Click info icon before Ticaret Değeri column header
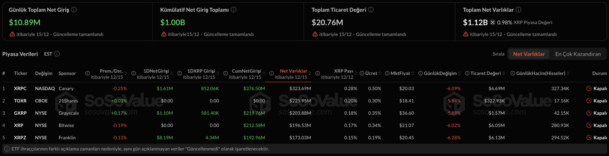 pos(467,73)
